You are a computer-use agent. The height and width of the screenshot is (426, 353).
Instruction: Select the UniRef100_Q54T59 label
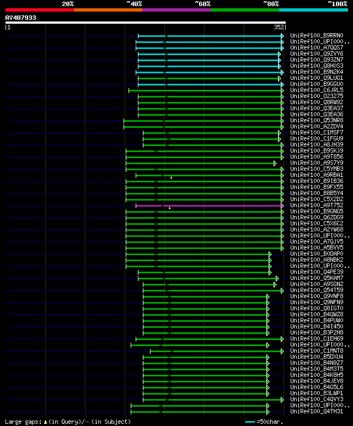tap(317, 290)
